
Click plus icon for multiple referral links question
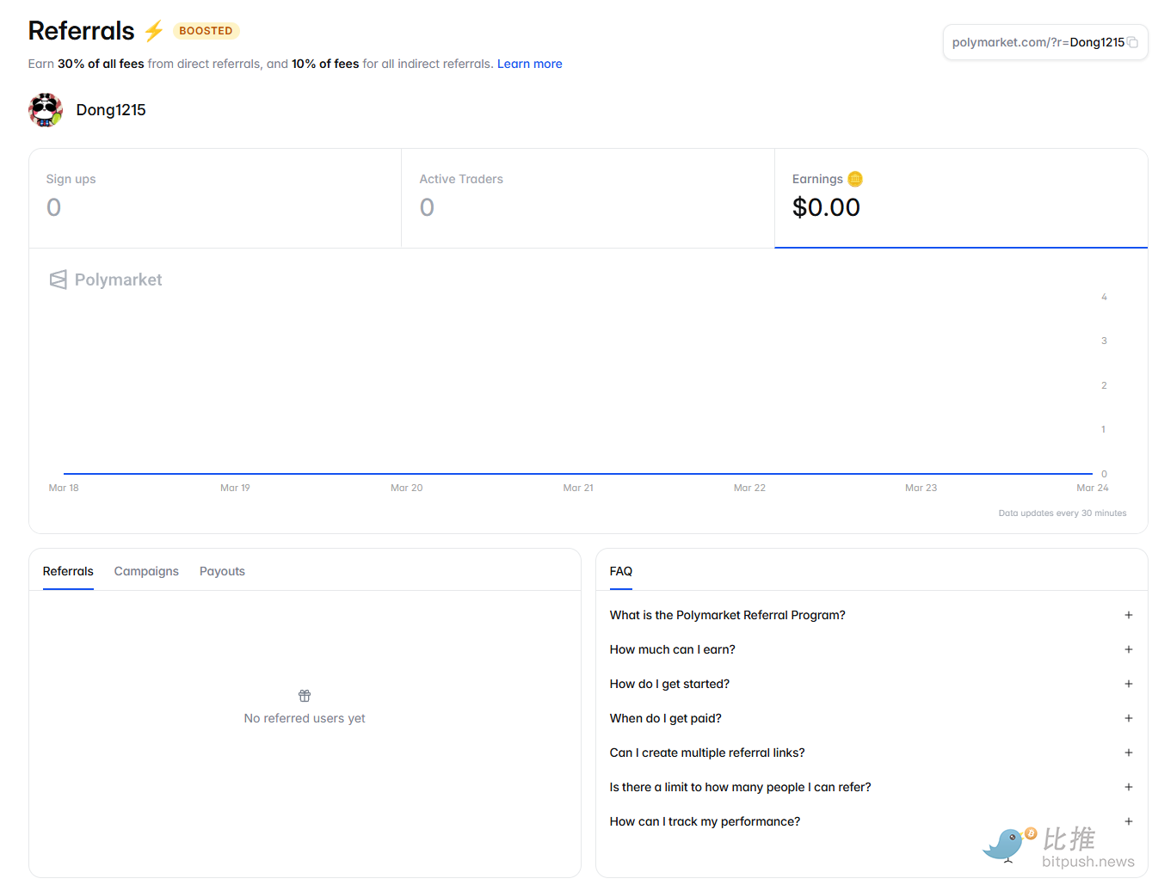point(1128,753)
